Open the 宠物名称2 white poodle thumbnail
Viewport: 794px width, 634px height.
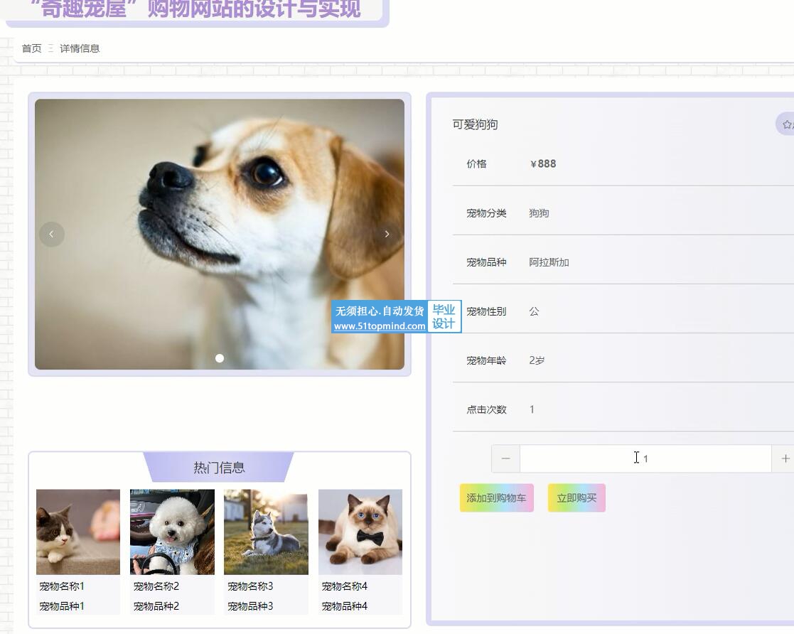pos(172,532)
